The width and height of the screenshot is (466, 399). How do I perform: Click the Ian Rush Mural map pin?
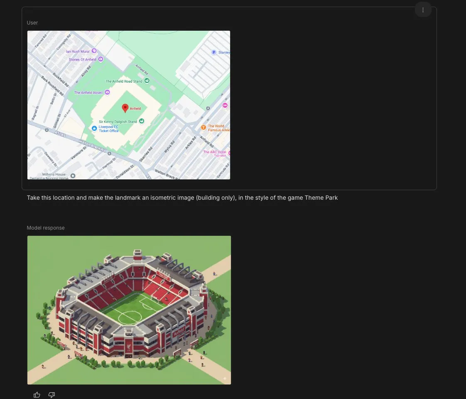(94, 51)
